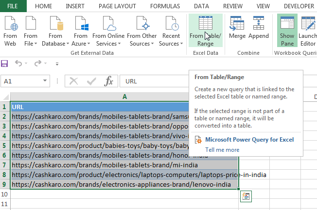Image resolution: width=317 pixels, height=210 pixels.
Task: Click the Insert Function fx icon
Action: click(x=108, y=81)
